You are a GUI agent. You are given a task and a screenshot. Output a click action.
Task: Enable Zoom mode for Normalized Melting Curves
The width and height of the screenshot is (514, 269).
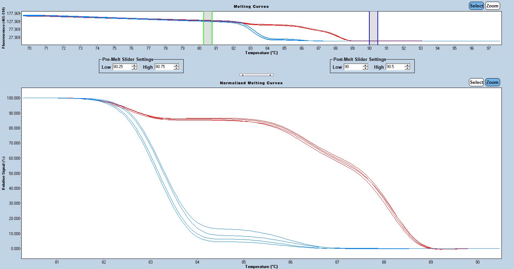(x=492, y=82)
